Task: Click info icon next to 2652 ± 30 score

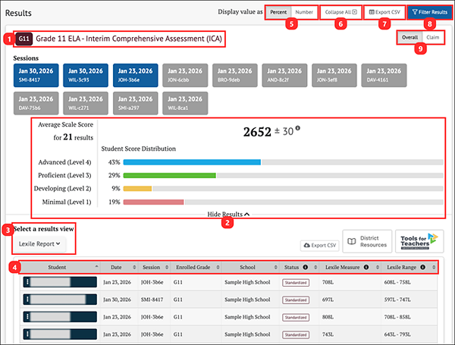Action: 298,128
